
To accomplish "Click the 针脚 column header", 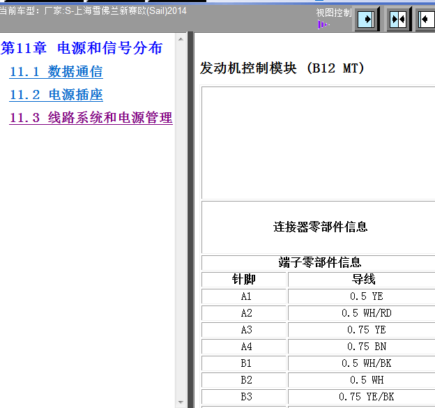I will (243, 279).
